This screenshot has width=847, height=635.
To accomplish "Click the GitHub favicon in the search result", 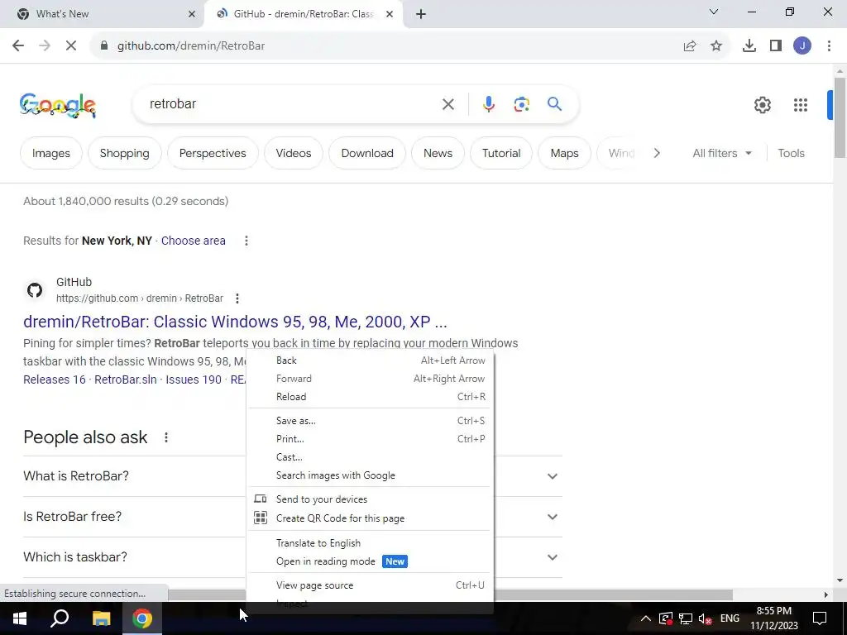I will [x=35, y=290].
